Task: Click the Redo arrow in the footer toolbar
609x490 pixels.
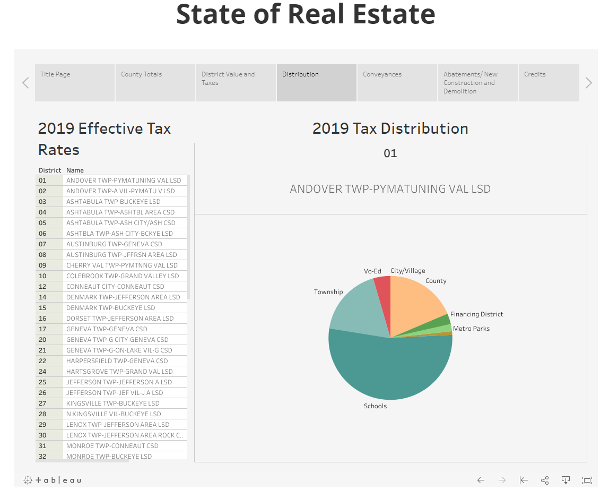Action: [502, 480]
